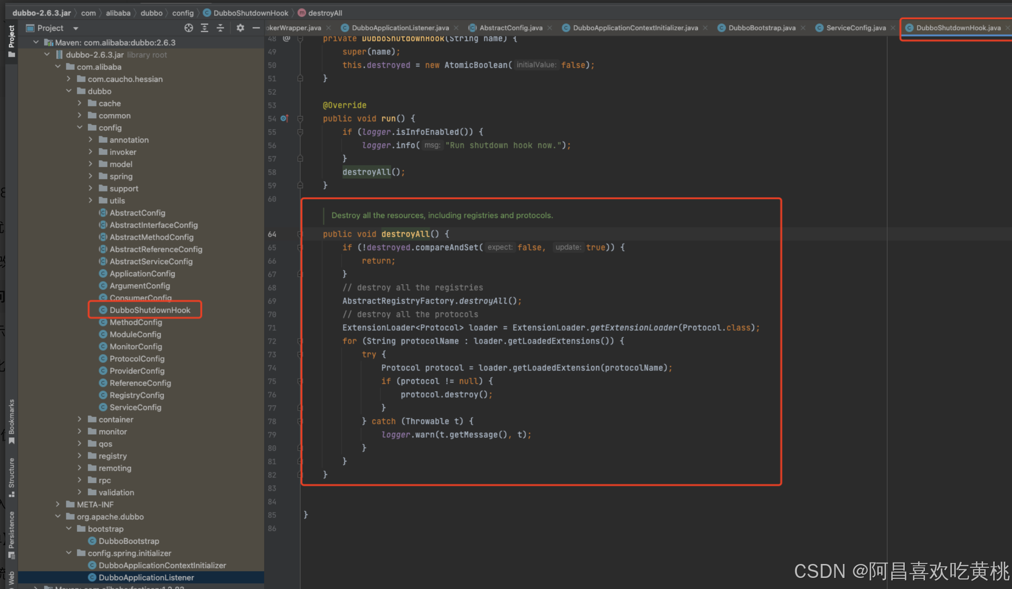This screenshot has width=1012, height=589.
Task: Expand the annotation folder
Action: click(x=90, y=140)
